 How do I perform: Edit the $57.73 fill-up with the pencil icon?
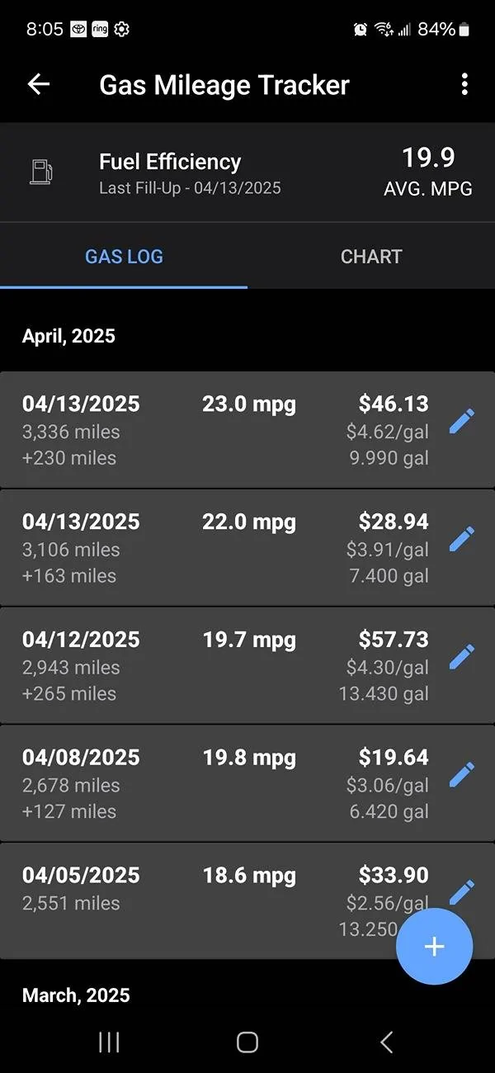[462, 658]
